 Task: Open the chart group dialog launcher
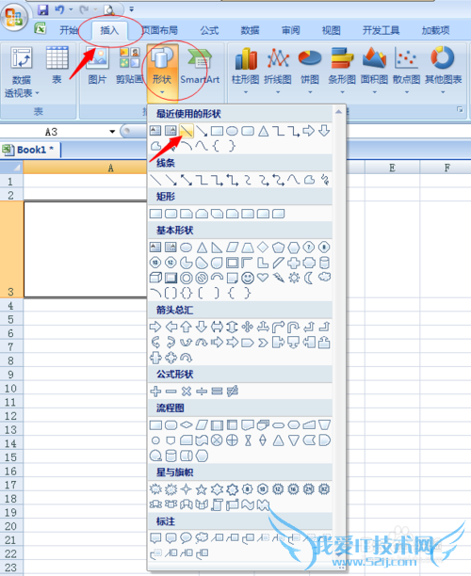460,109
